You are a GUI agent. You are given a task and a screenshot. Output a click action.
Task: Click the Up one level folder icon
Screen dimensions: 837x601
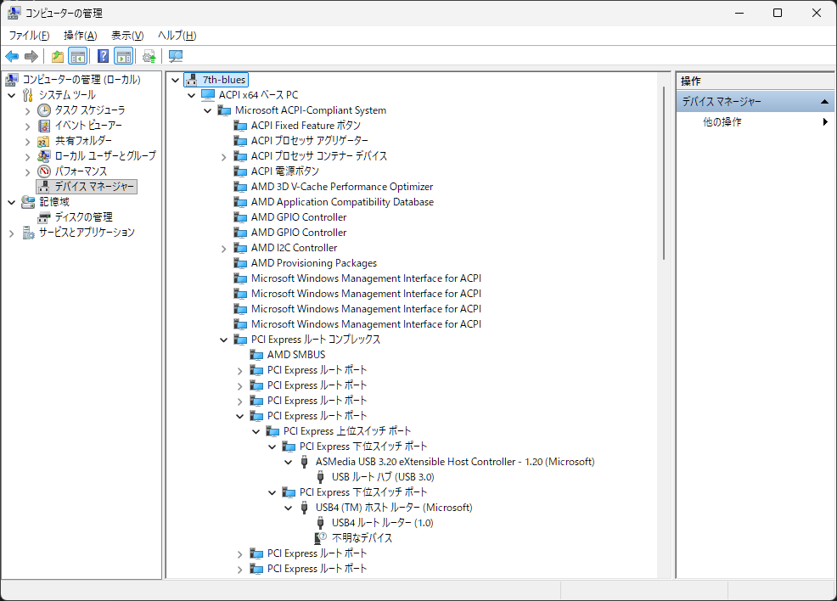click(x=58, y=56)
